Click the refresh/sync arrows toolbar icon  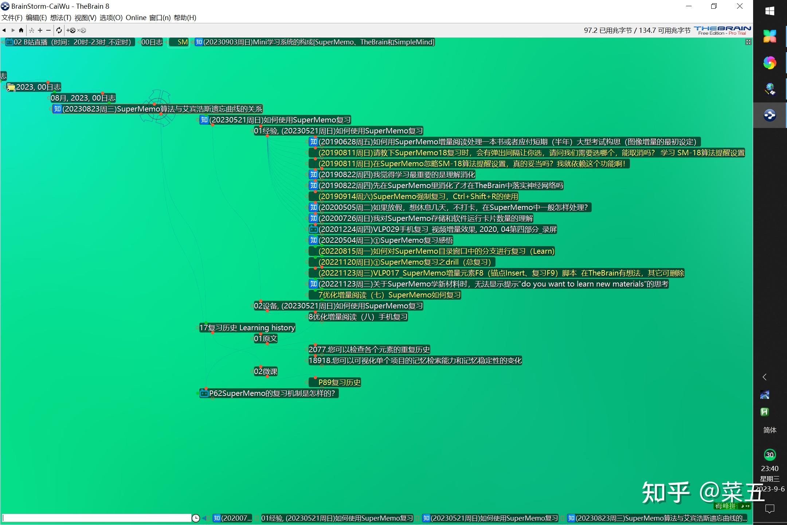(59, 30)
